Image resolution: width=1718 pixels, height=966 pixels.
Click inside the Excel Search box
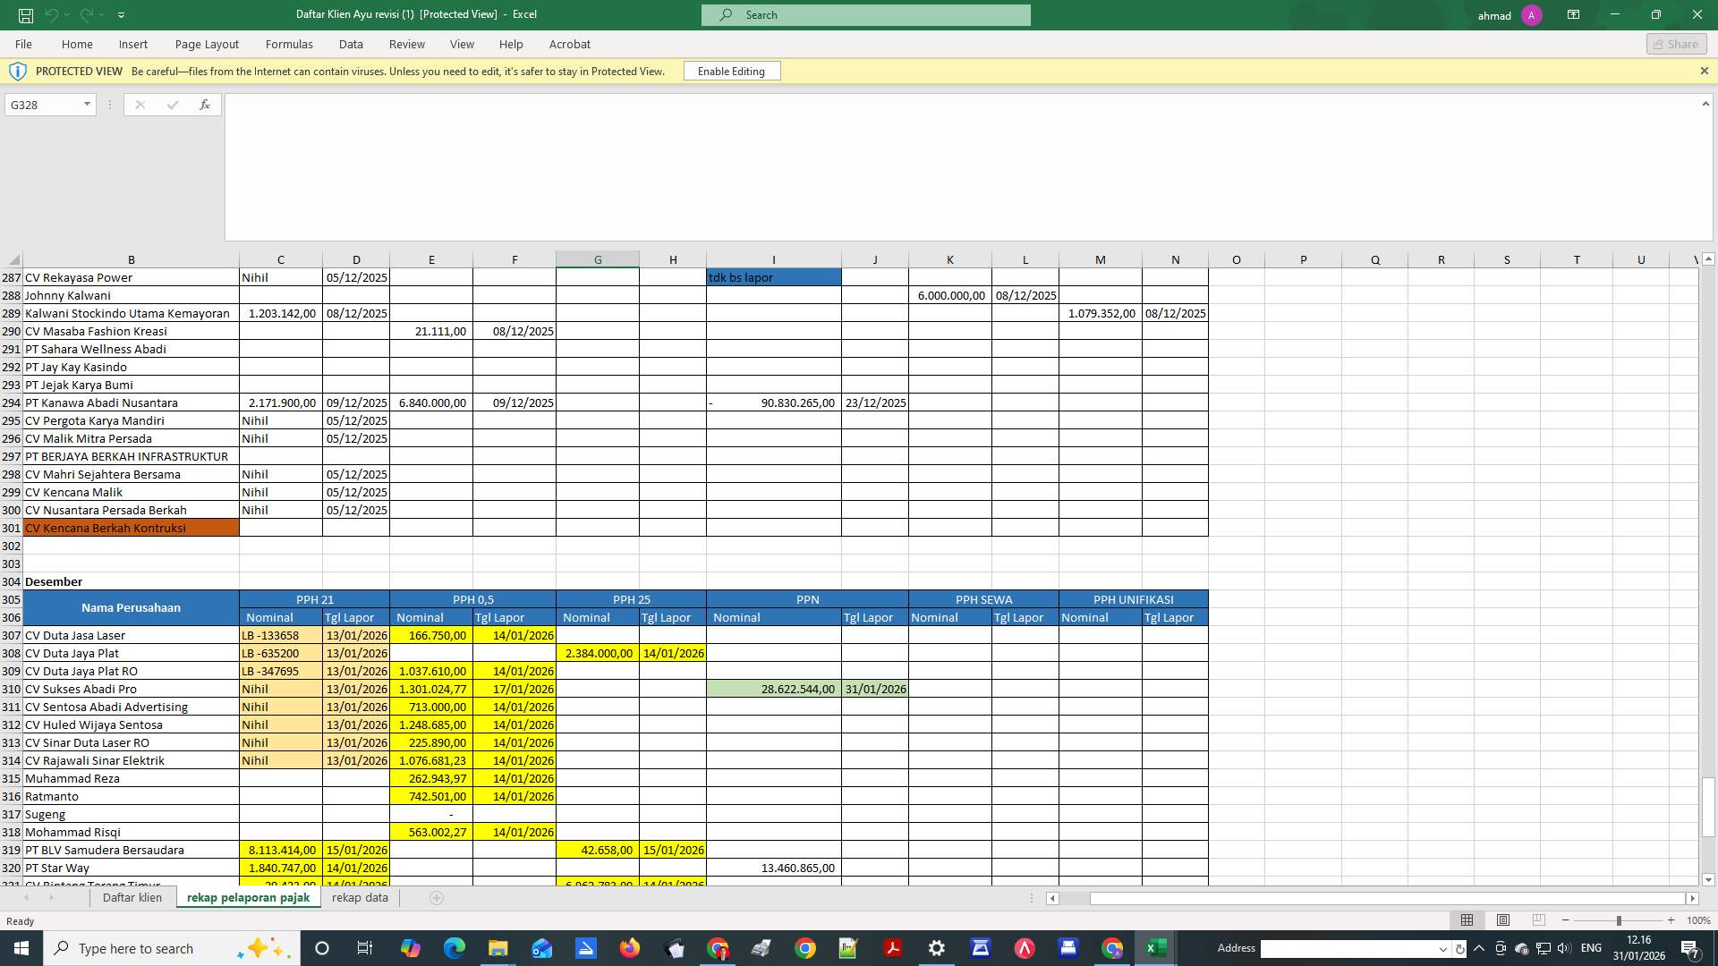click(864, 14)
